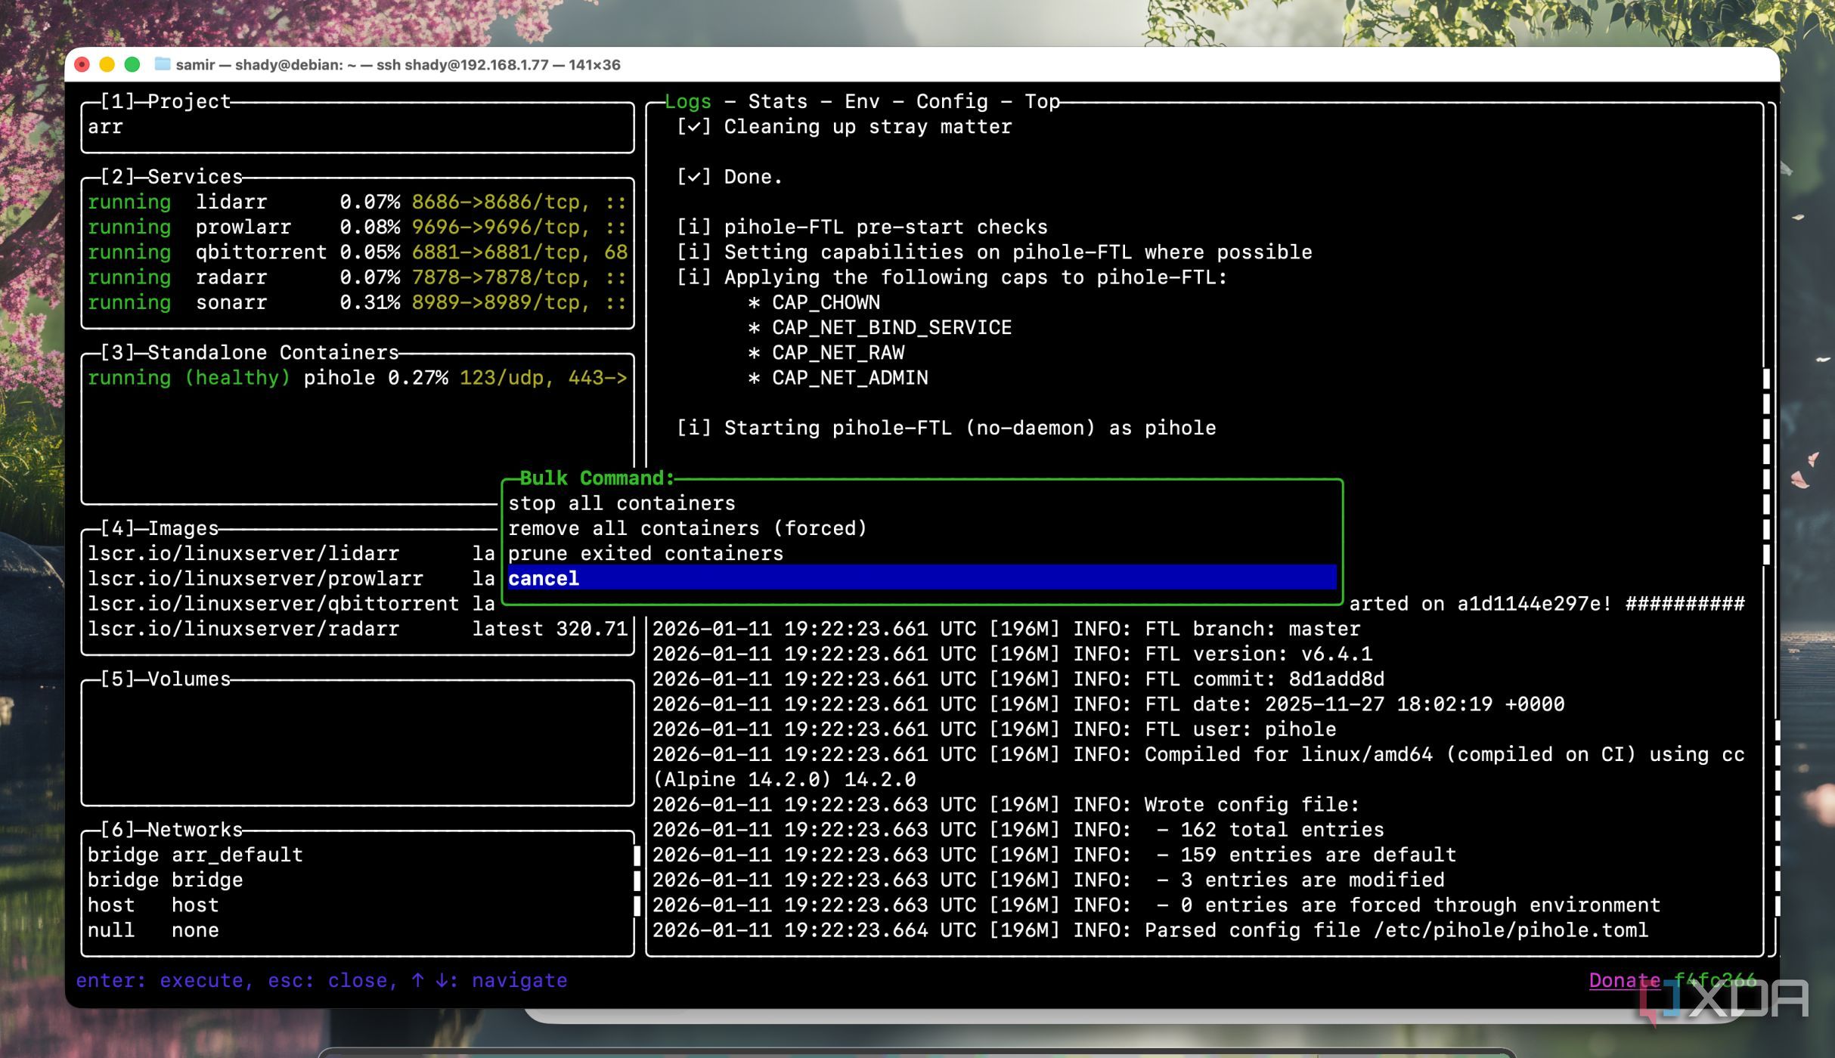The height and width of the screenshot is (1058, 1835).
Task: Open the Donate link
Action: (1624, 980)
